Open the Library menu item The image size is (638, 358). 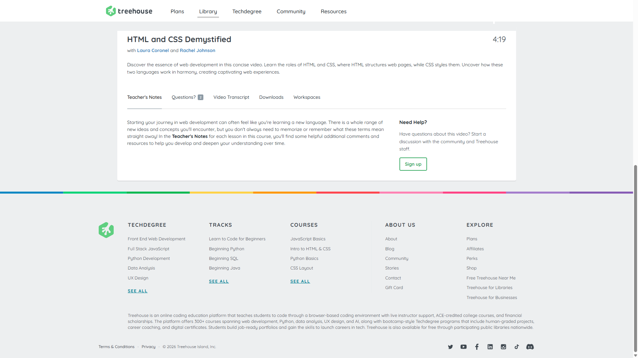click(x=208, y=11)
